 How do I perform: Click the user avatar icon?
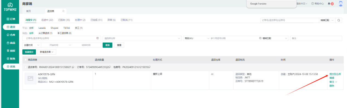tap(341, 4)
